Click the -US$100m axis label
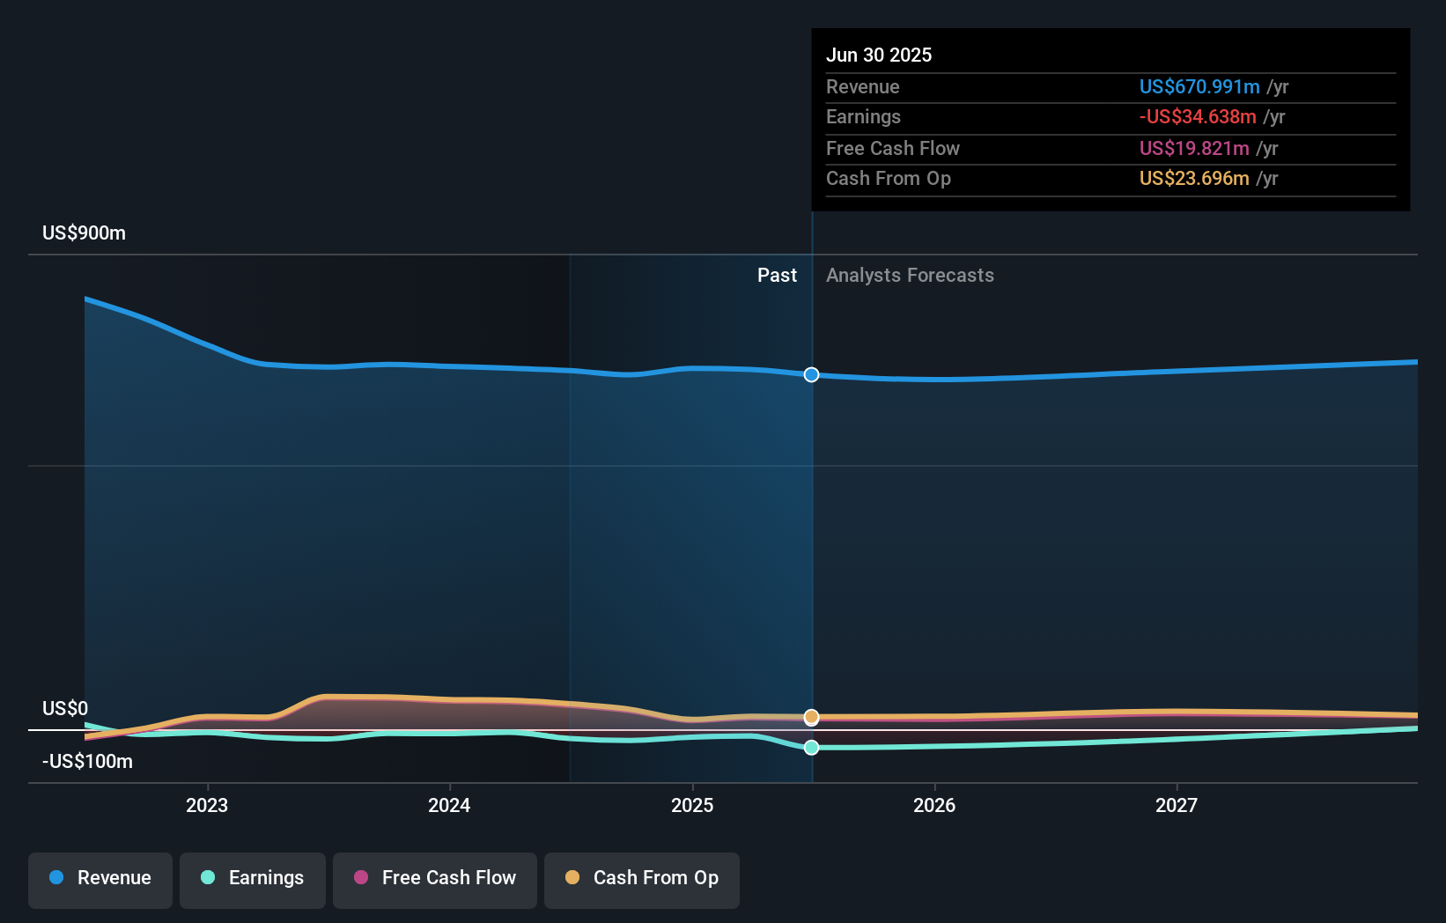The image size is (1446, 923). [x=87, y=762]
